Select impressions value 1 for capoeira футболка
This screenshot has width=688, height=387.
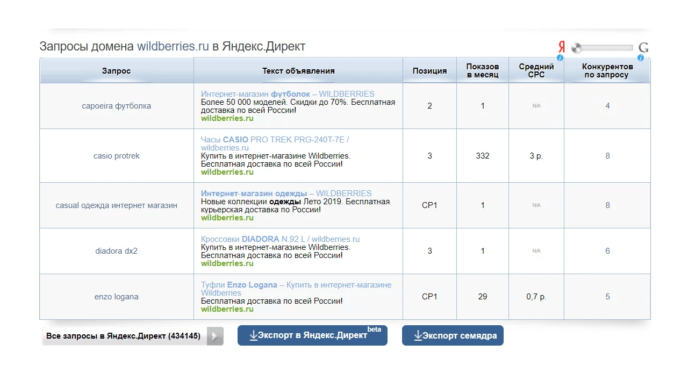483,106
